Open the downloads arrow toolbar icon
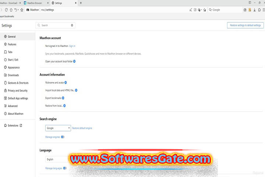 point(255,10)
